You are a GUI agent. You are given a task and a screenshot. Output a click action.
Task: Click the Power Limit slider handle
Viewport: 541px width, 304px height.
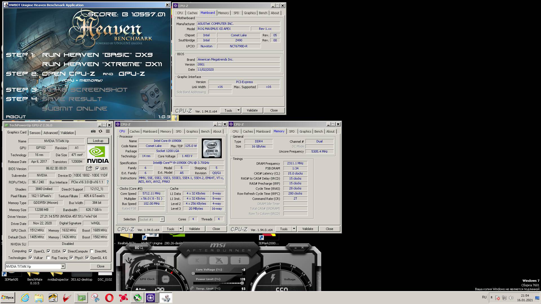[x=242, y=283]
